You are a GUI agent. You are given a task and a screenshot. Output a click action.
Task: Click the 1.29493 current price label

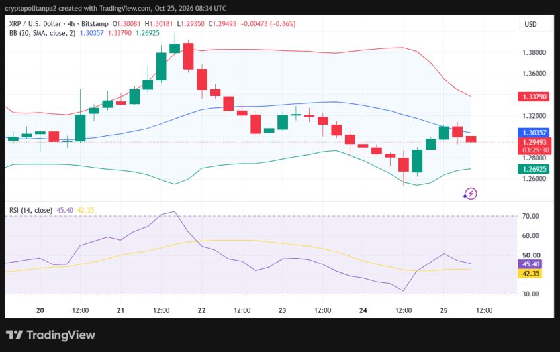534,142
